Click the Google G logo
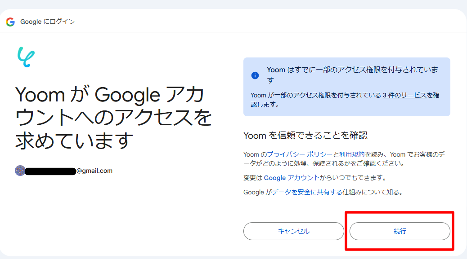 point(10,22)
